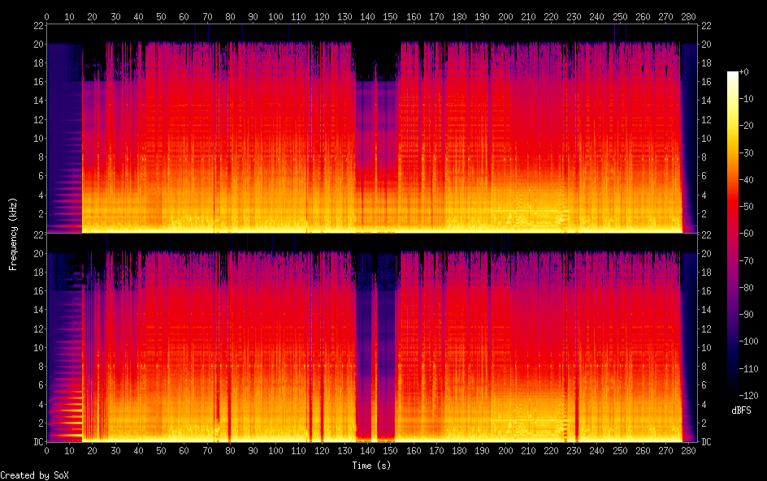The image size is (767, 481).
Task: Select the white top end of the color bar
Action: pos(733,74)
